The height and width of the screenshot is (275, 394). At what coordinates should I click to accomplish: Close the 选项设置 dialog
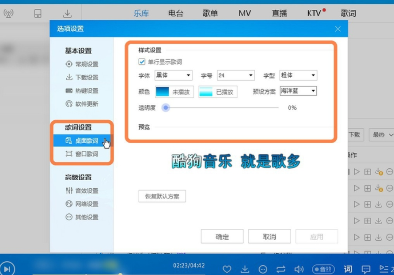coord(338,29)
